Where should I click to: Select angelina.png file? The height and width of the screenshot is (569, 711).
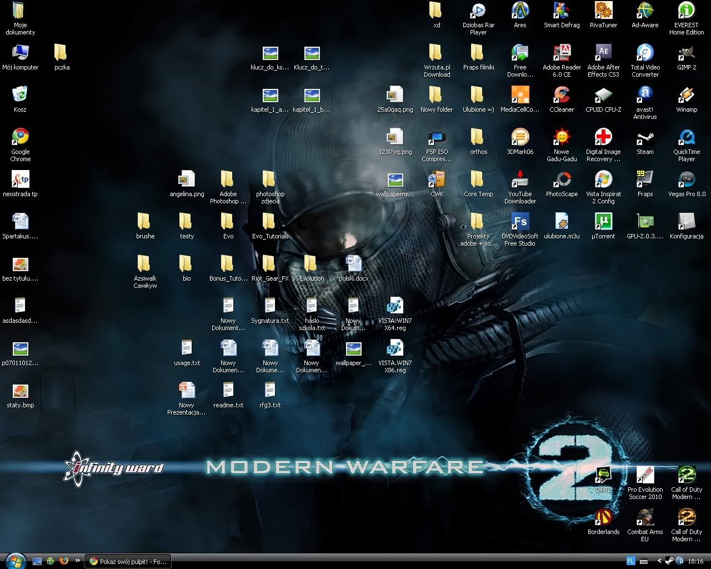(x=187, y=183)
